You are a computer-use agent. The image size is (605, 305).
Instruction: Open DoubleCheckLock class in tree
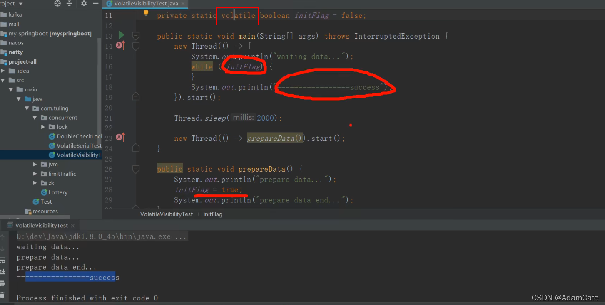pos(75,136)
